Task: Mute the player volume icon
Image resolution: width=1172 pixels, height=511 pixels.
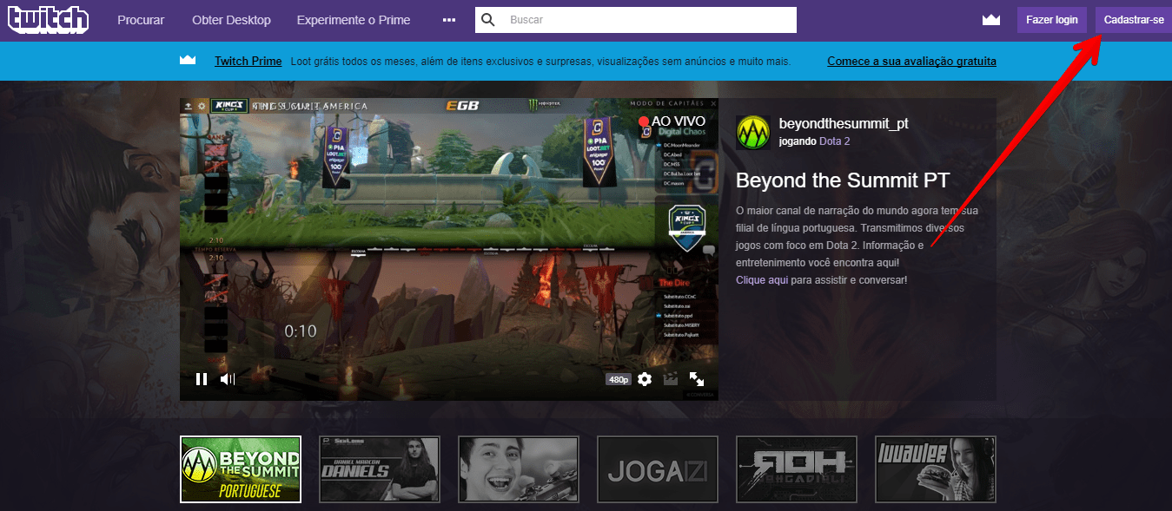Action: [228, 379]
